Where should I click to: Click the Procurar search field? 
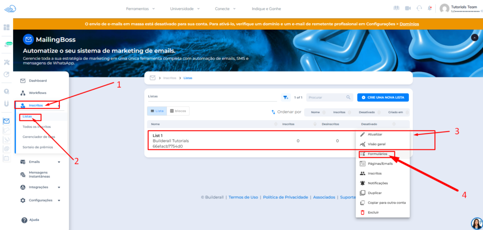[325, 98]
